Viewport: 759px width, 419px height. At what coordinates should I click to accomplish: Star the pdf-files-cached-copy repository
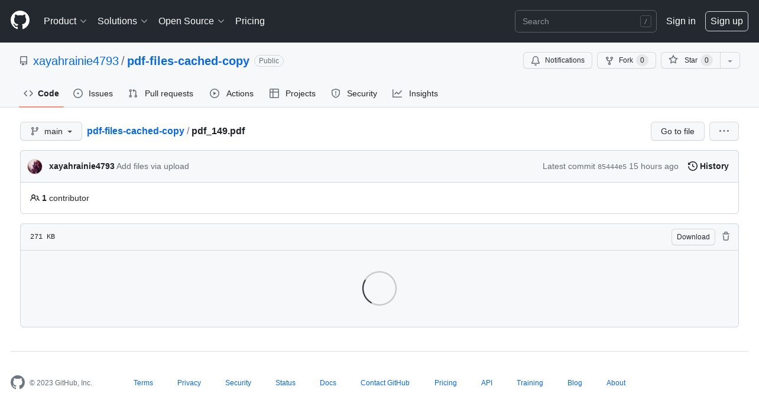coord(690,60)
